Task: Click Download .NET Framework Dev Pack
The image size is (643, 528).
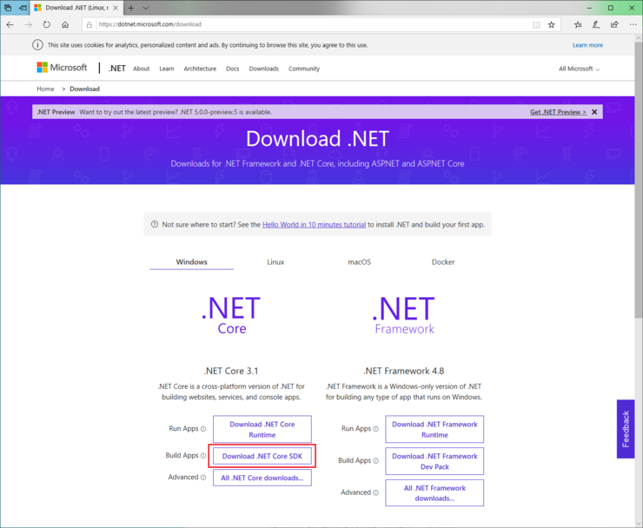Action: coord(434,461)
